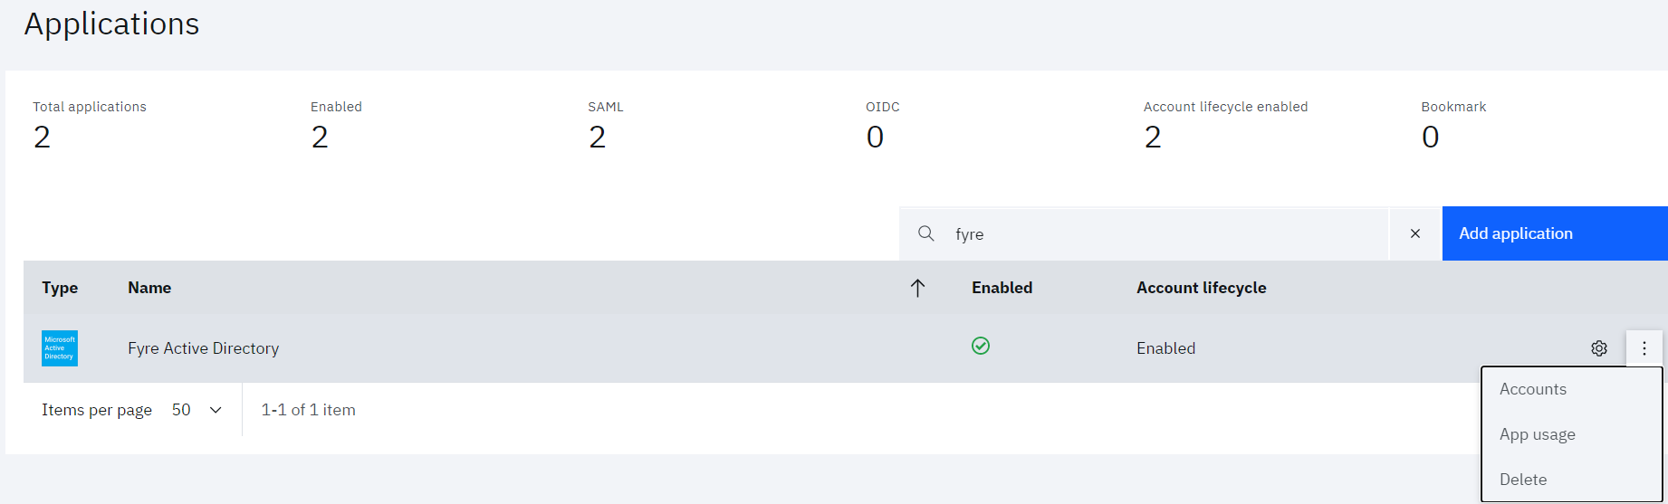The height and width of the screenshot is (504, 1668).
Task: Sort by the Name column header
Action: click(x=149, y=288)
